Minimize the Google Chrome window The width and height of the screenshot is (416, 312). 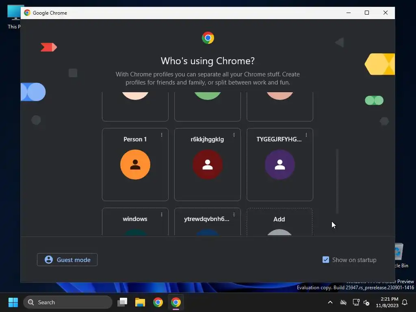(348, 13)
